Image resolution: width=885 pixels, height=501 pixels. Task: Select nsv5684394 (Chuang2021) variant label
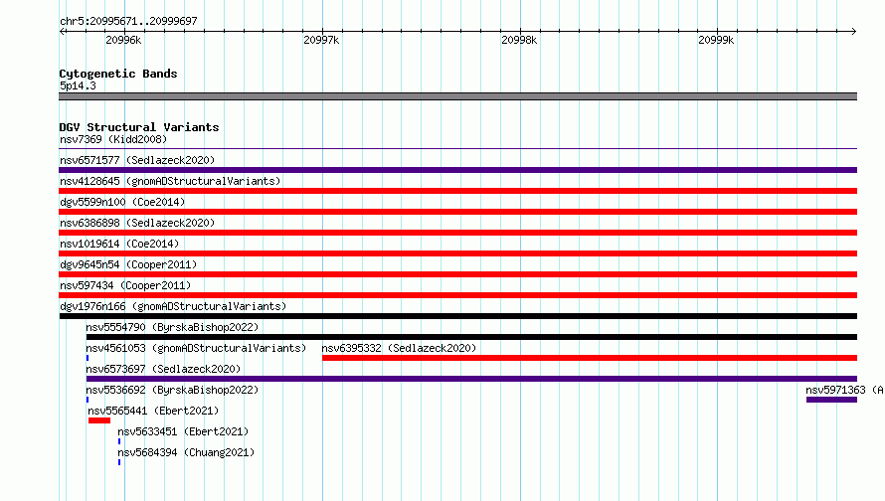[186, 452]
